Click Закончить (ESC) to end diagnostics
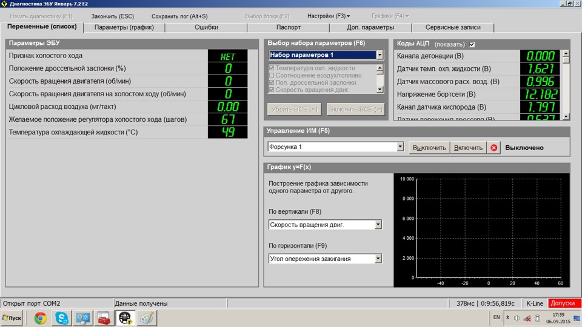The width and height of the screenshot is (582, 327). point(113,16)
